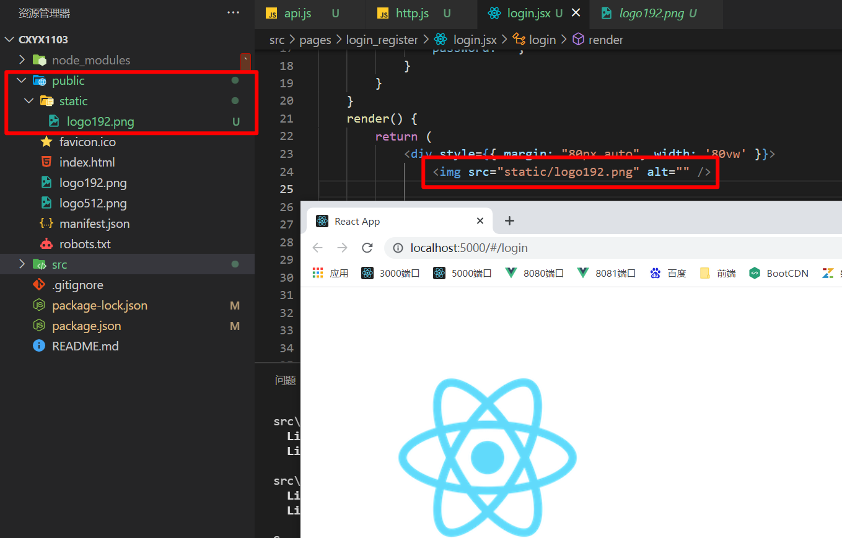Open the BootCDN bookmark
The image size is (842, 538).
pos(779,273)
